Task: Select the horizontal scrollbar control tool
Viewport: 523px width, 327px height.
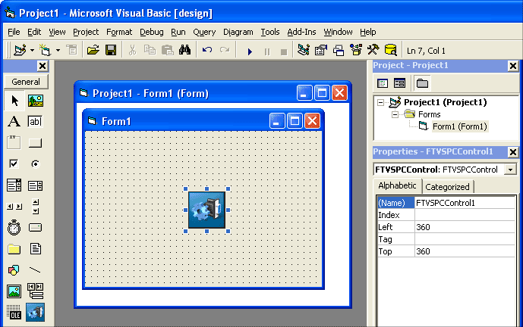Action: point(14,207)
